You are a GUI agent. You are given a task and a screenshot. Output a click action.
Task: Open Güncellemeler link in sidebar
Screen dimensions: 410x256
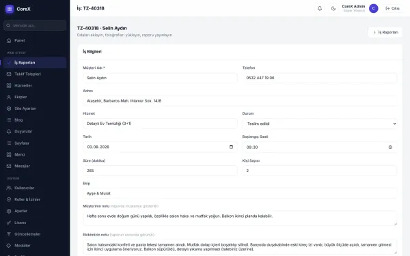35,234
